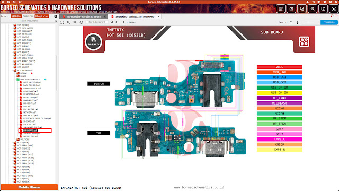Select the Infinix HOT 50i SUB BOARD tab
The image size is (339, 191).
pyautogui.click(x=135, y=16)
